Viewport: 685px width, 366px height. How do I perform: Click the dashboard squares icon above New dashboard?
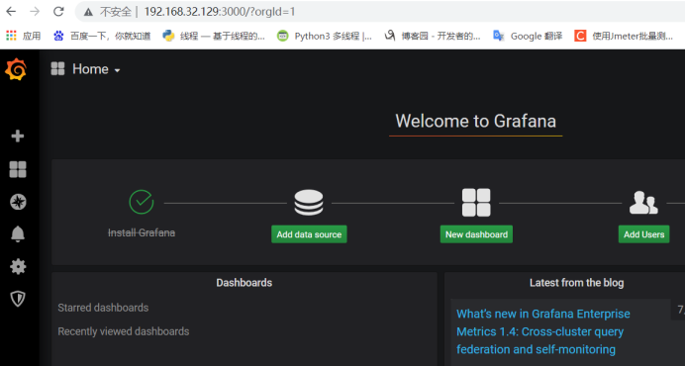476,202
